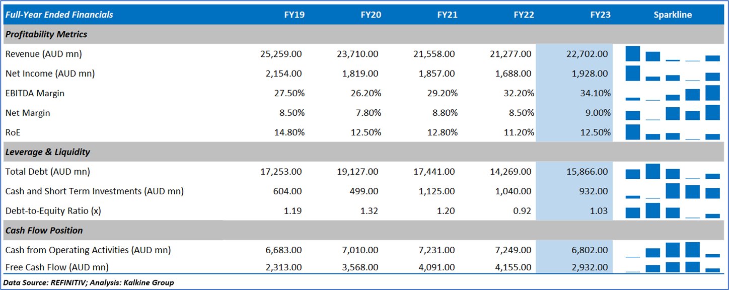This screenshot has height=290, width=729.
Task: Click the FY20 Total Debt value 19,127.00
Action: click(x=357, y=172)
